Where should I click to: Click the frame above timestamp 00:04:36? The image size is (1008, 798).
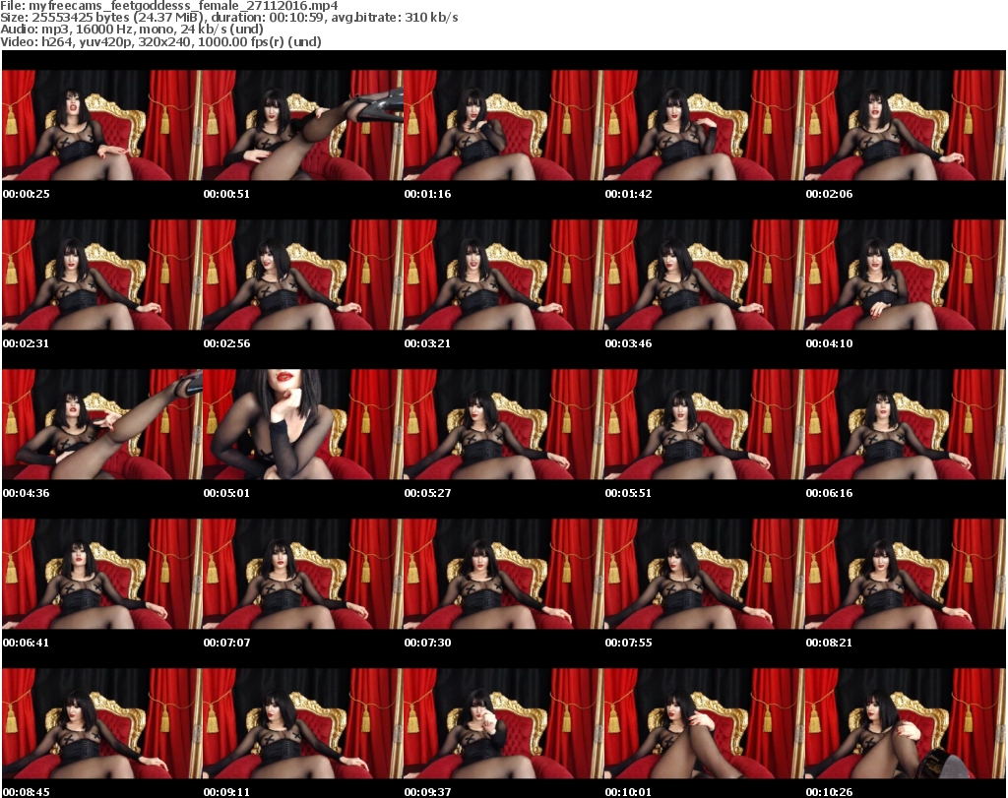[x=102, y=424]
